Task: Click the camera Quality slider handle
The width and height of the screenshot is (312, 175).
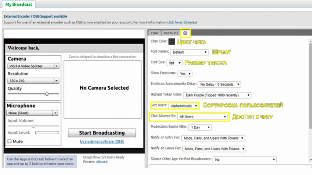Action: click(x=47, y=94)
